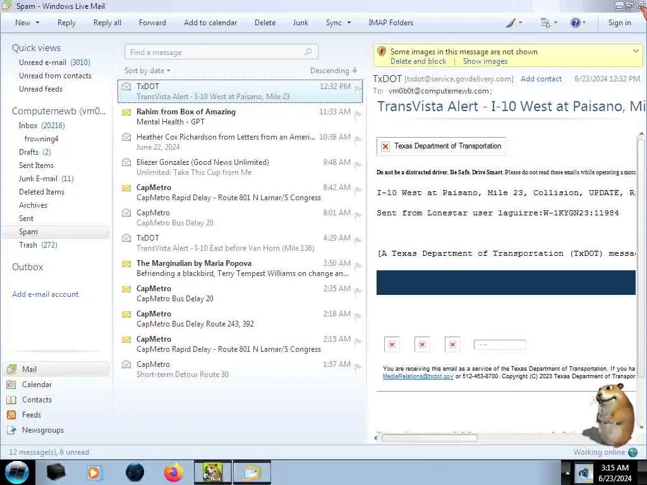Click the envelope icon of The Marginalian message

tap(126, 263)
